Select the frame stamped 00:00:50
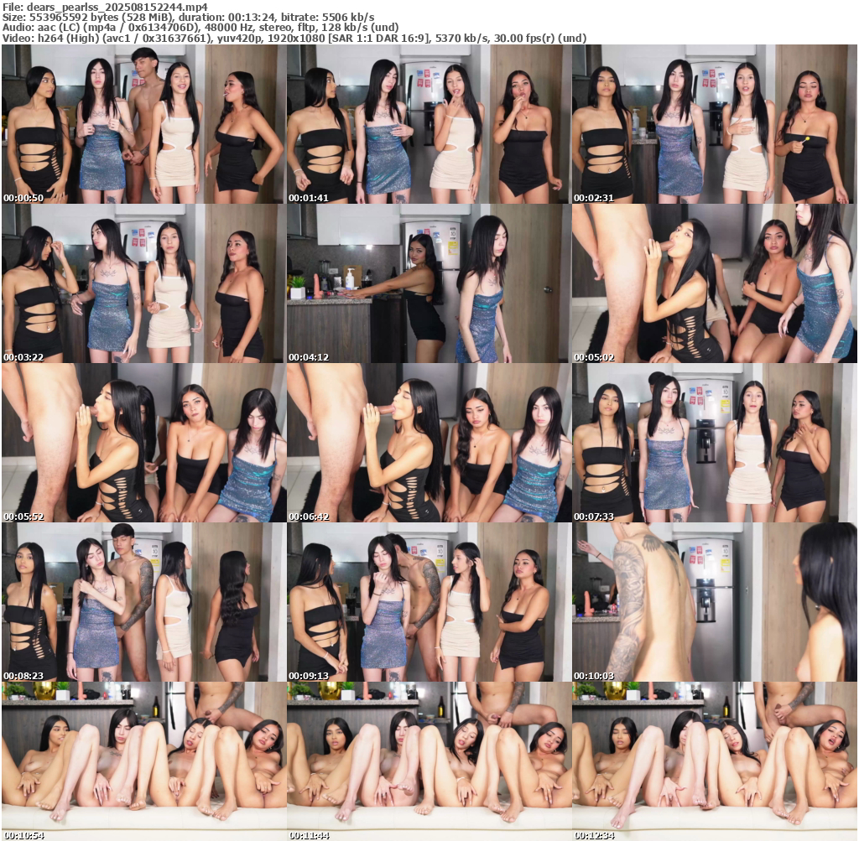The height and width of the screenshot is (841, 859). pyautogui.click(x=143, y=124)
